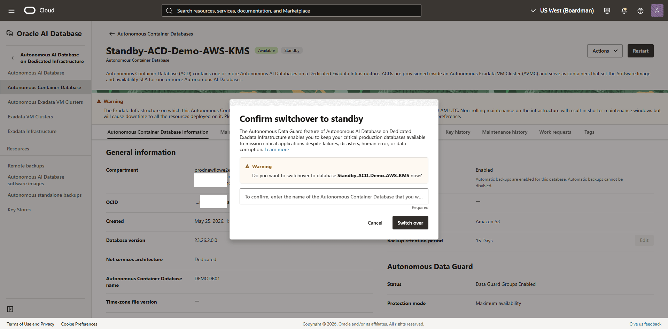Switch to the Tags tab
This screenshot has width=668, height=329.
pos(589,132)
